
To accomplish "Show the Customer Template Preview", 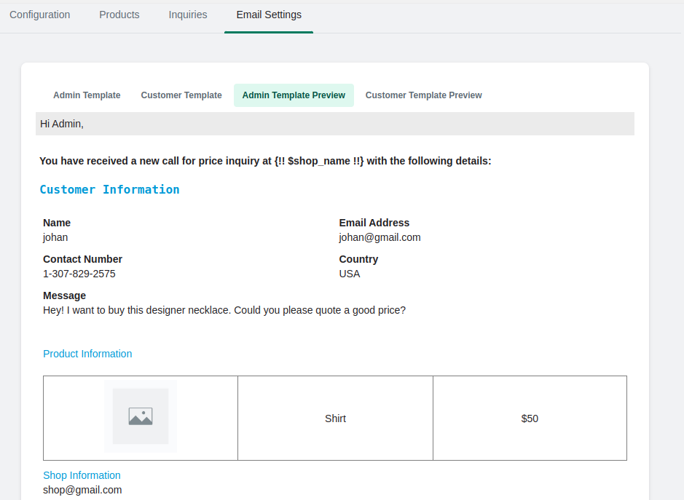I will click(423, 95).
